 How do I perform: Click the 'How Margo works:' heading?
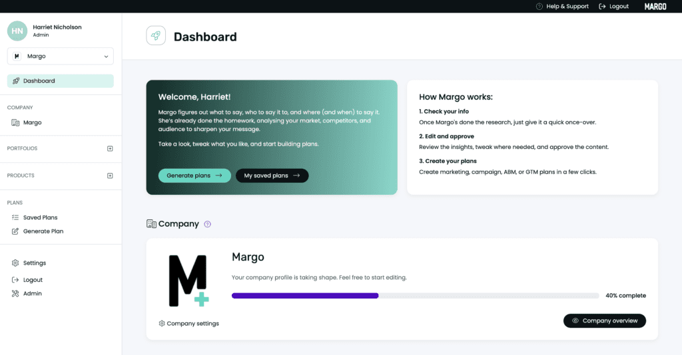(x=456, y=97)
